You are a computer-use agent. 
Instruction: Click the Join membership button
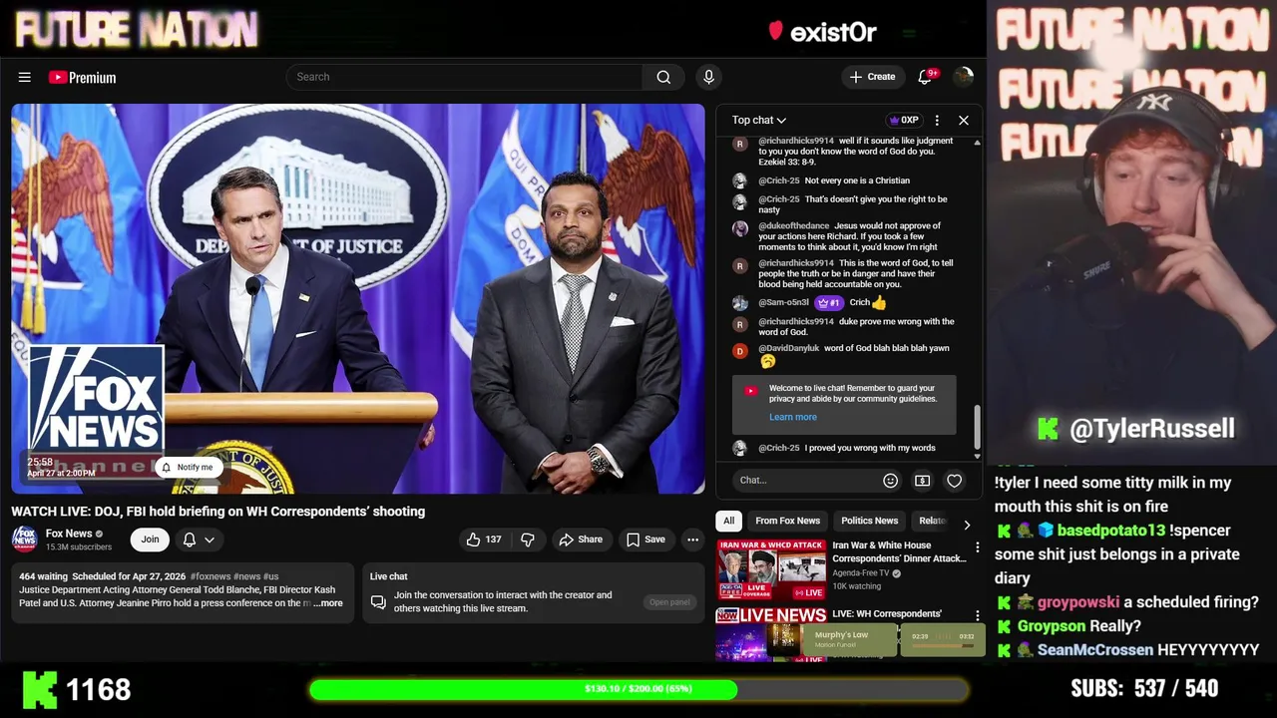click(150, 539)
